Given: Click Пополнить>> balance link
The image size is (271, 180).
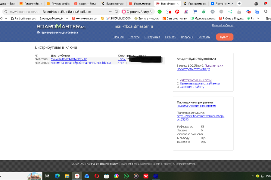Looking at the screenshot, I should coord(214,66).
